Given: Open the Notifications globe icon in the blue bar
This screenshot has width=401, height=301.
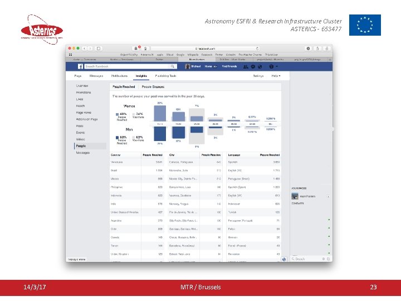Looking at the screenshot, I should [x=260, y=66].
